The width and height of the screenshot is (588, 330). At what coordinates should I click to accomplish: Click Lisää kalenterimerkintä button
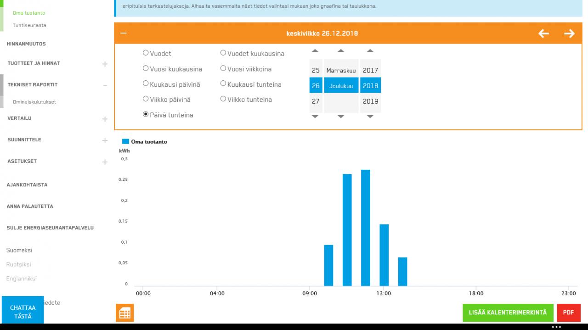pos(508,313)
